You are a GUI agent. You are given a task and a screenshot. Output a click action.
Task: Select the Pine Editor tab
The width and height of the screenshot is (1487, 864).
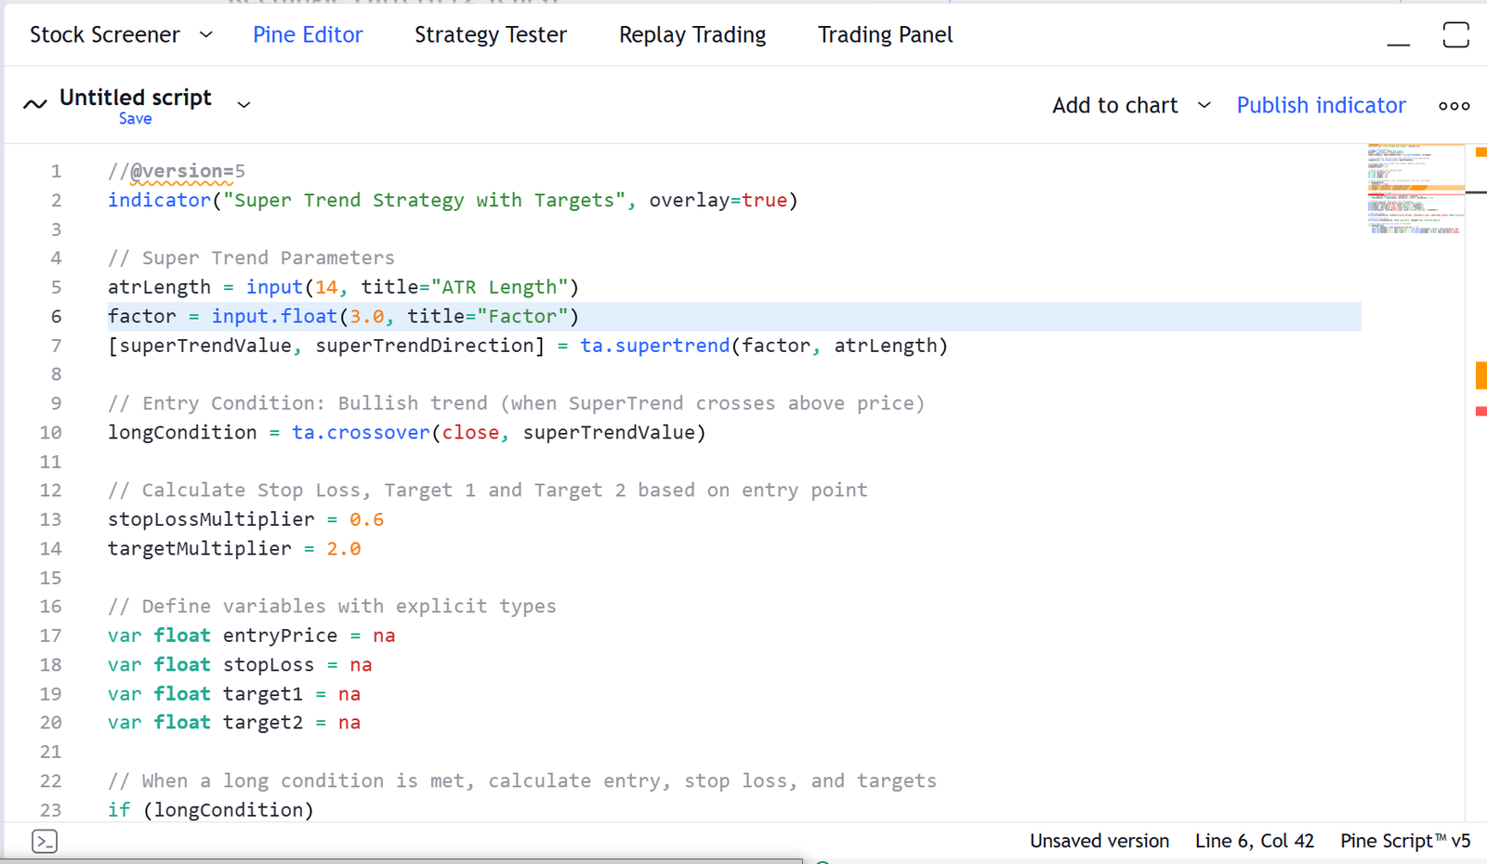[x=308, y=35]
